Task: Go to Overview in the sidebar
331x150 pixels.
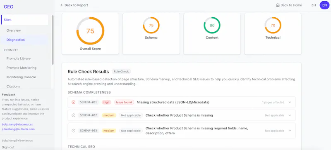Action: pos(14,30)
